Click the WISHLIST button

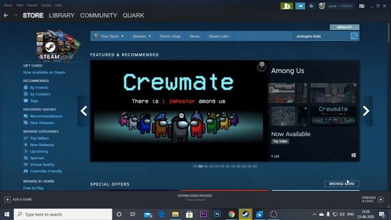345,27
